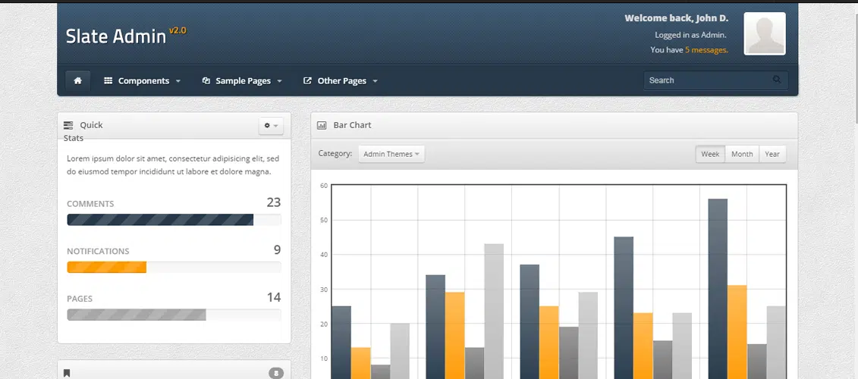
Task: Click the search magnifier icon
Action: (x=777, y=80)
